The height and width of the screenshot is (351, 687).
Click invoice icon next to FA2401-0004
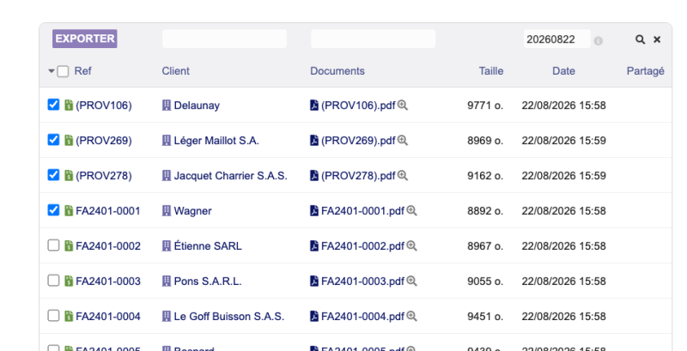point(69,316)
